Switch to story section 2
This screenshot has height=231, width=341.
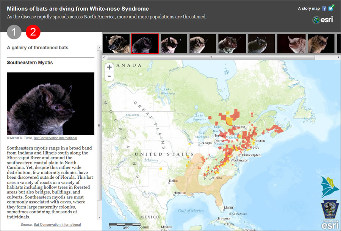pyautogui.click(x=33, y=33)
